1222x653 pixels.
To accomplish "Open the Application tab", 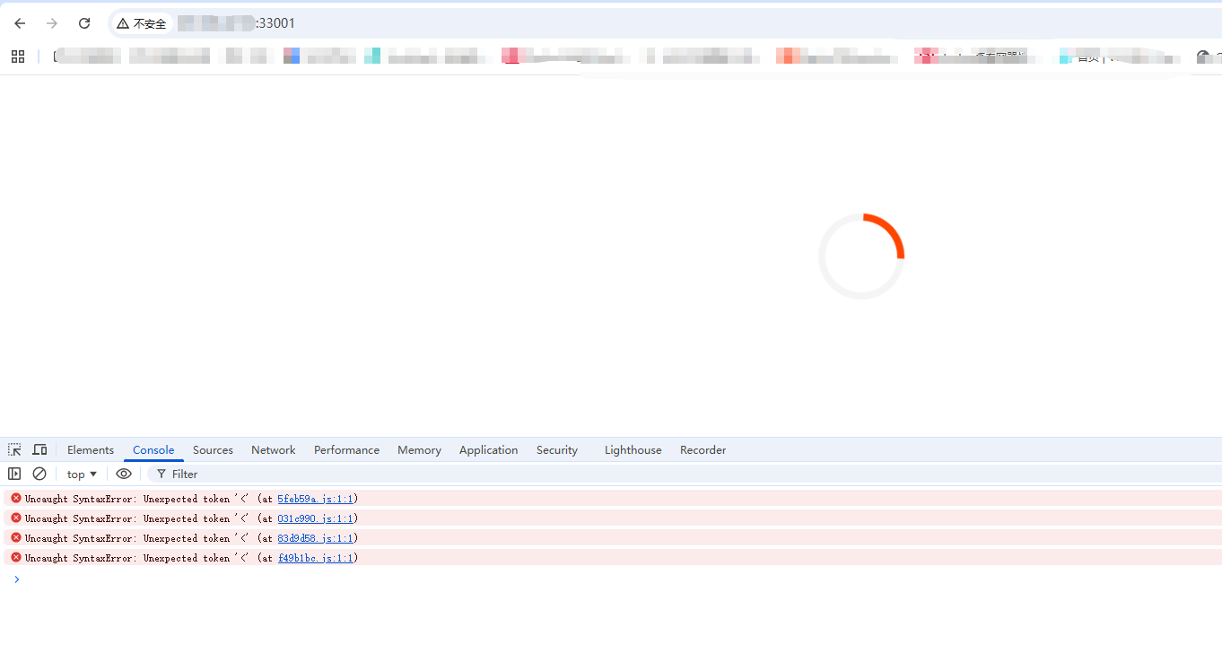I will click(488, 450).
